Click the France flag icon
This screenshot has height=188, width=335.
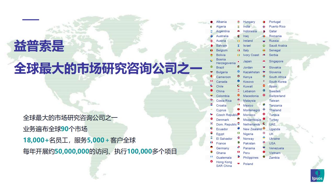pos(211,143)
